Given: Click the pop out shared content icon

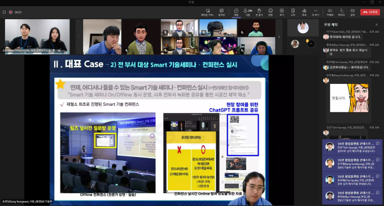Looking at the screenshot, I should point(221,12).
